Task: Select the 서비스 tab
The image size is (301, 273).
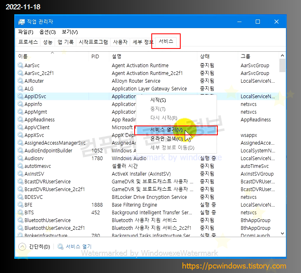Action: (x=166, y=41)
